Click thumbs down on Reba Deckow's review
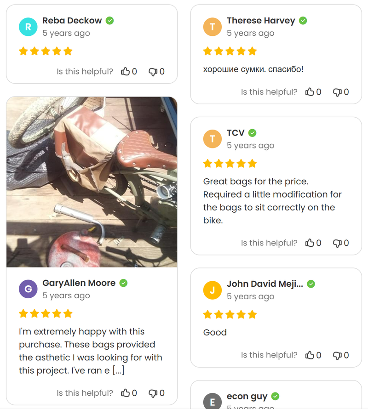The height and width of the screenshot is (409, 368). click(153, 72)
